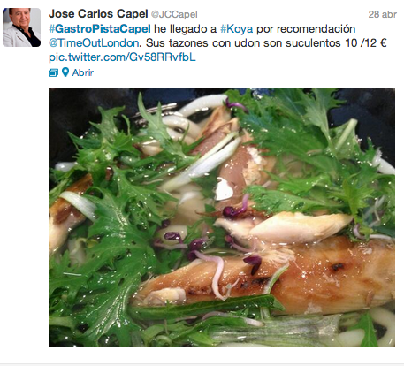Open the @TimeOutLondon mention
Image resolution: width=404 pixels, height=366 pixels.
pyautogui.click(x=94, y=43)
